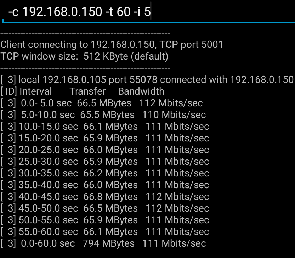The height and width of the screenshot is (258, 295).
Task: Click the Transfer column header
Action: [x=87, y=91]
